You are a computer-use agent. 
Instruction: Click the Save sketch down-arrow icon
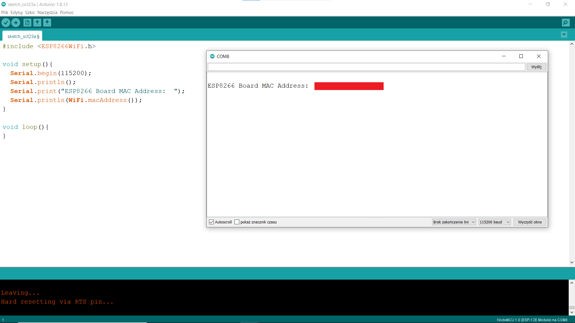click(x=47, y=22)
